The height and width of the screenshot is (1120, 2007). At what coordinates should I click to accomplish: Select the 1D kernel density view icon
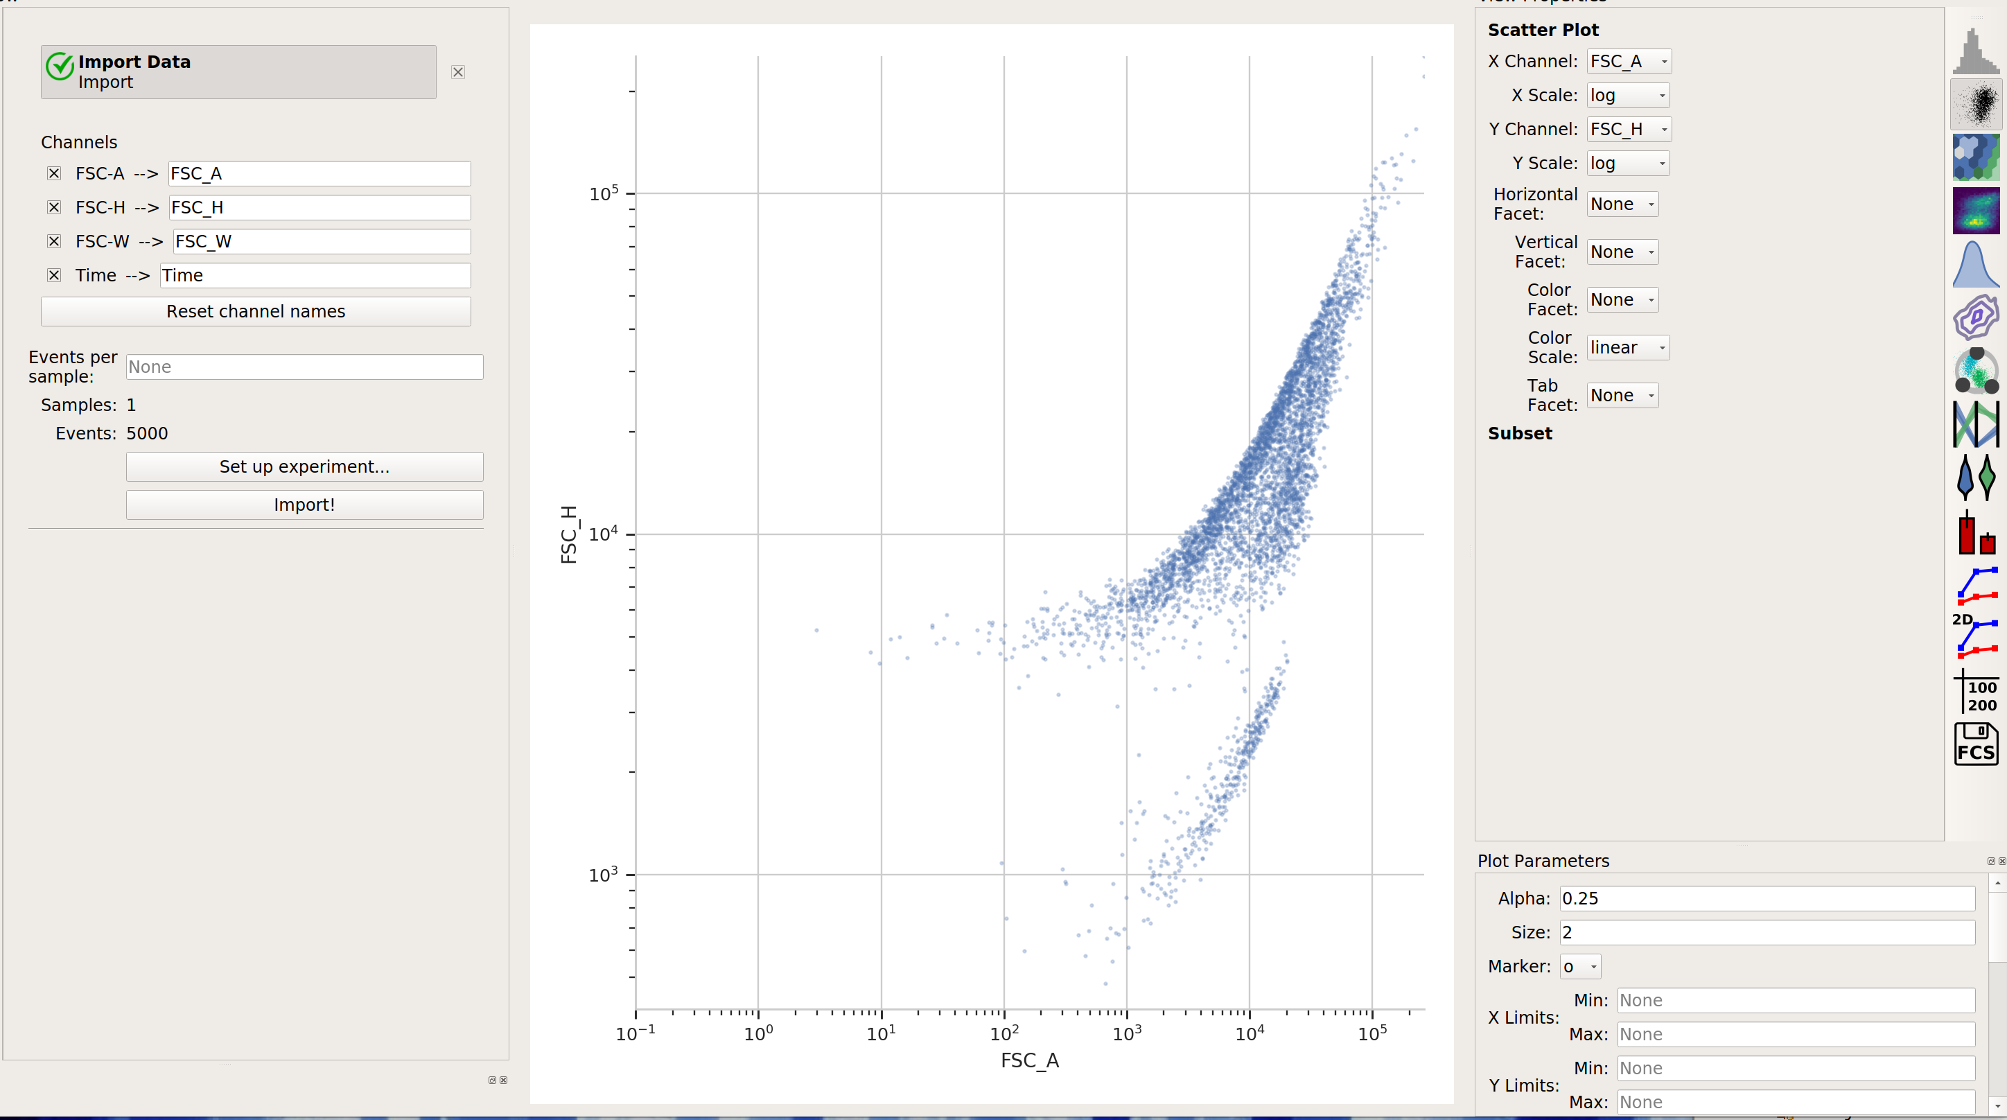[x=1975, y=263]
